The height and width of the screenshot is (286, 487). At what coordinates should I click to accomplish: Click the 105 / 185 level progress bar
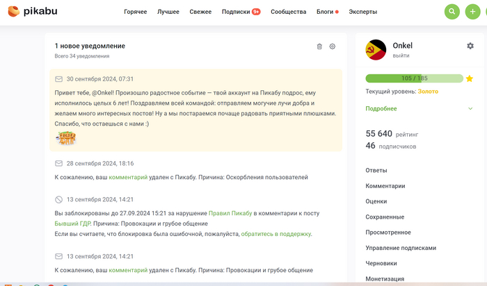point(415,78)
